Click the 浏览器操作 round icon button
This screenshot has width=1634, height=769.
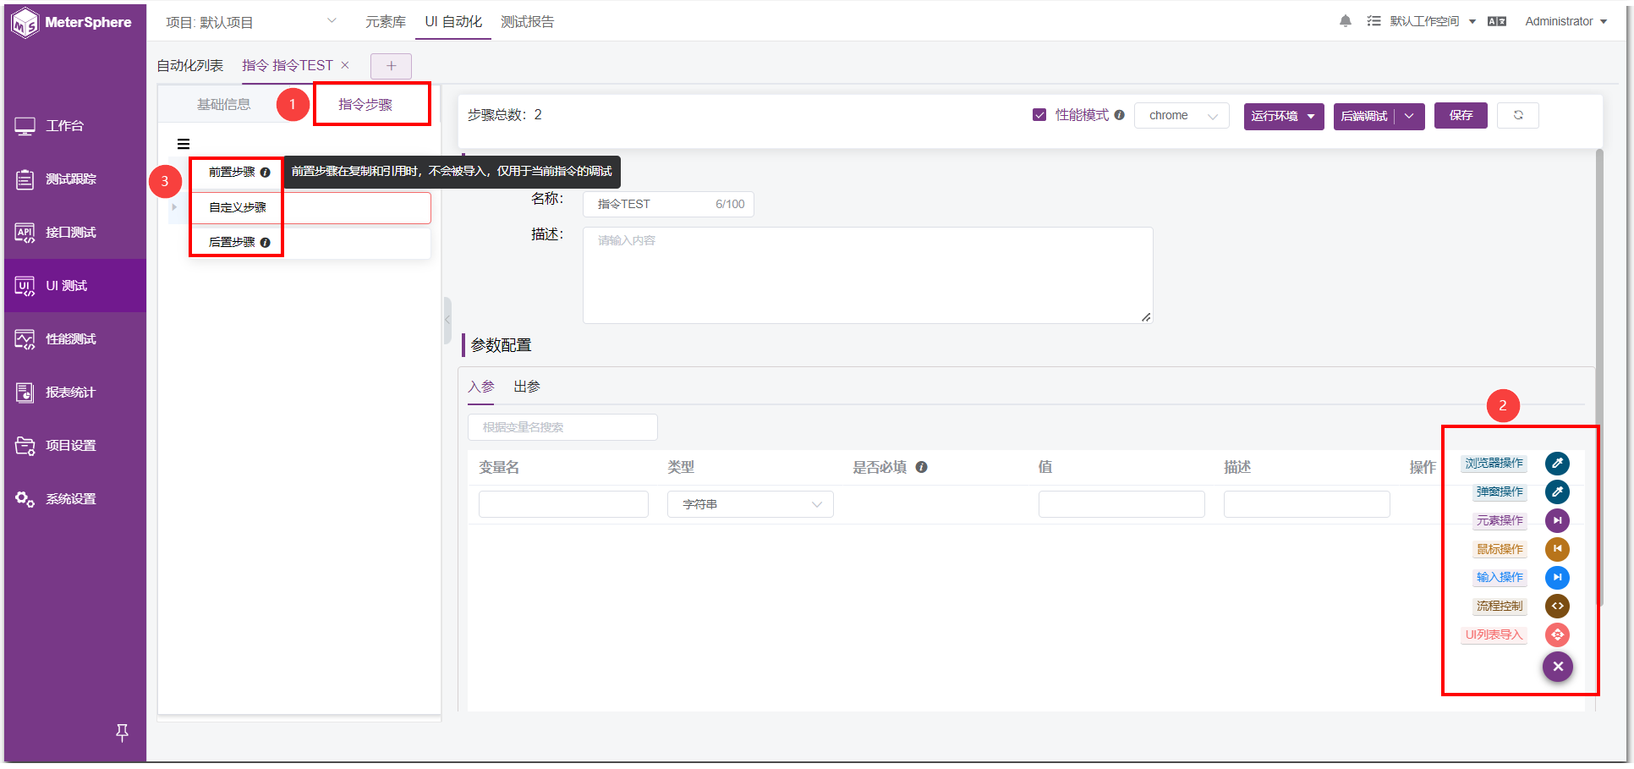(1557, 464)
